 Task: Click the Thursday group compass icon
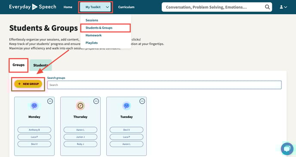(80, 106)
